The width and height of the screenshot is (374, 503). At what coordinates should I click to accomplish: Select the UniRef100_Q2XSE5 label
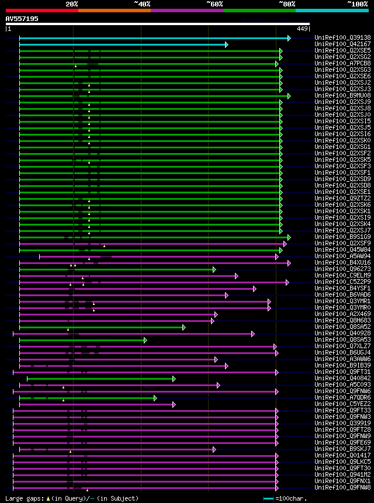click(x=342, y=50)
